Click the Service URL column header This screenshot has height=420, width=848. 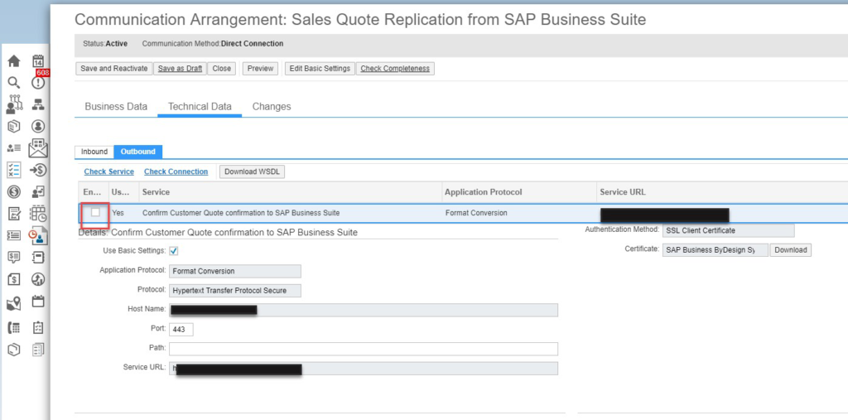pyautogui.click(x=721, y=192)
